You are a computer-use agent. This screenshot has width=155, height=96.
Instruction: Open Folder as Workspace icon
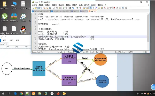(x=108, y=8)
